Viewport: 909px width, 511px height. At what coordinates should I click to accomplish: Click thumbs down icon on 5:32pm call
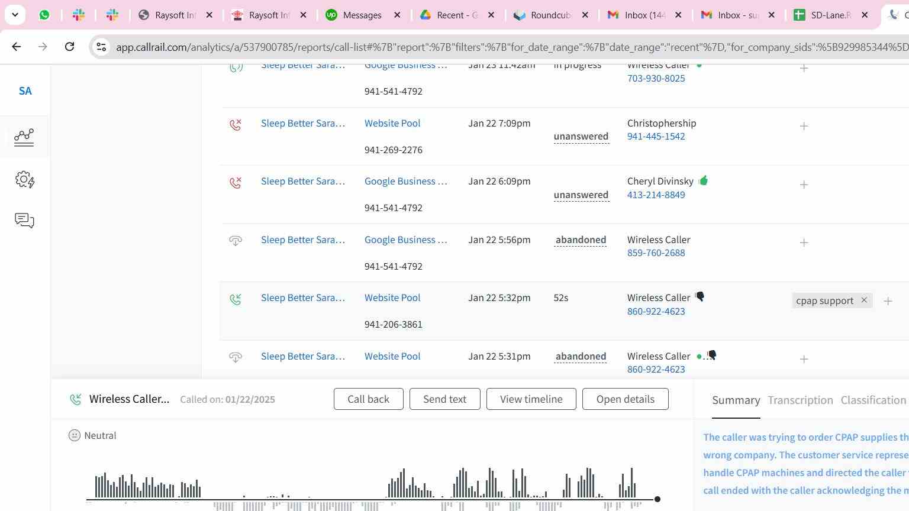pos(700,297)
